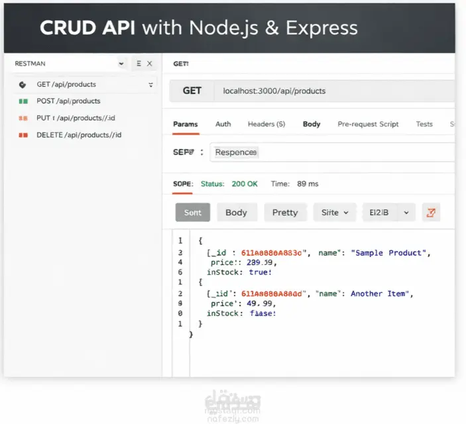Expand the GET /api/products chevron
The image size is (466, 424).
(150, 85)
